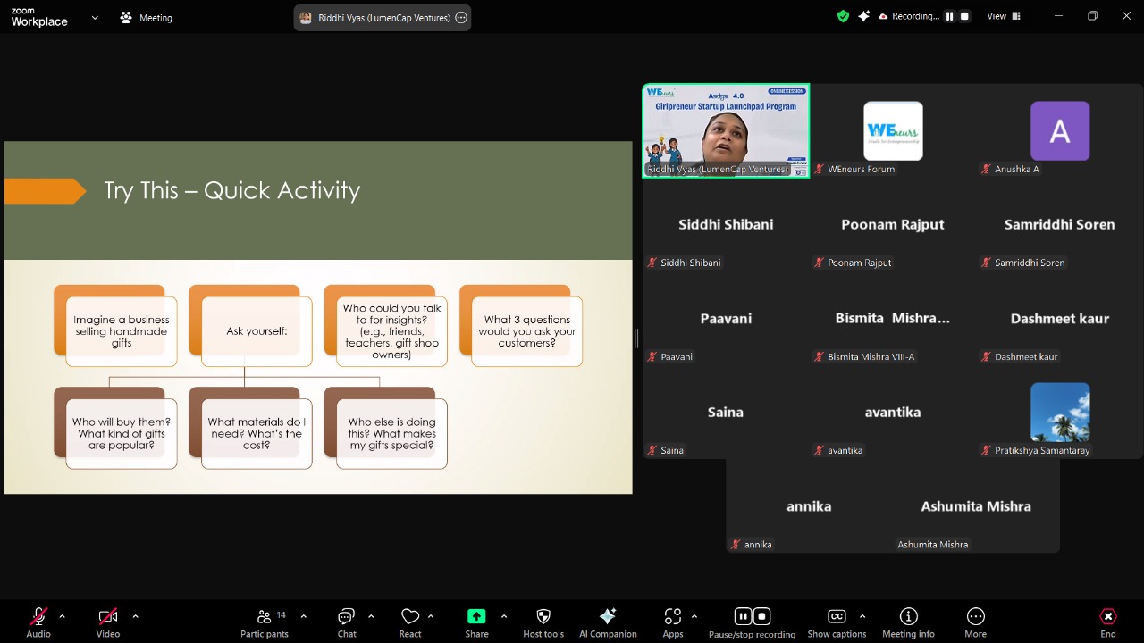The height and width of the screenshot is (643, 1144).
Task: Unmute the microphone with the Audio button
Action: click(x=38, y=617)
